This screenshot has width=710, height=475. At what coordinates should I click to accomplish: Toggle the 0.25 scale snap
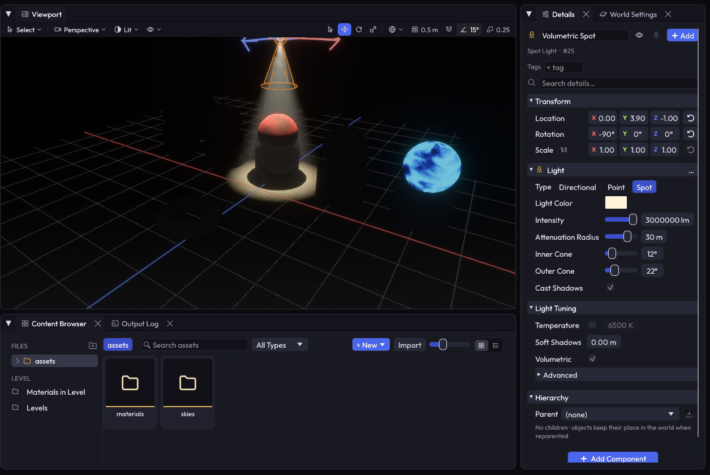(x=498, y=29)
